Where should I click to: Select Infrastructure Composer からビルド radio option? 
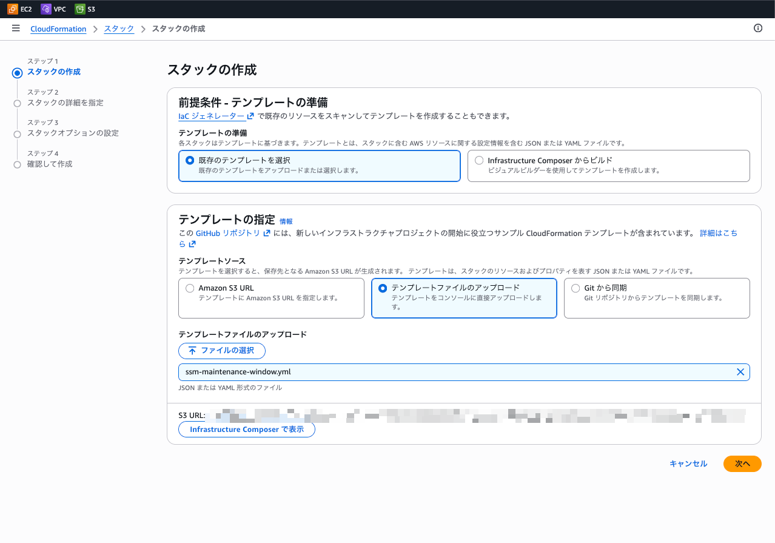pyautogui.click(x=479, y=161)
